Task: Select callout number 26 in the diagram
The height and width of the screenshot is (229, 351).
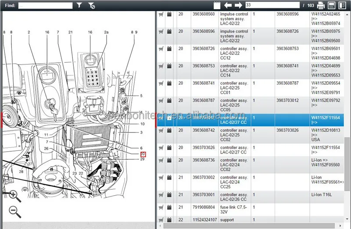Action: (x=46, y=148)
